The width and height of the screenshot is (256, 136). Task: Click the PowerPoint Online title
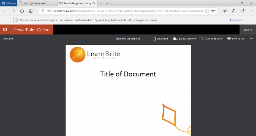click(x=32, y=30)
